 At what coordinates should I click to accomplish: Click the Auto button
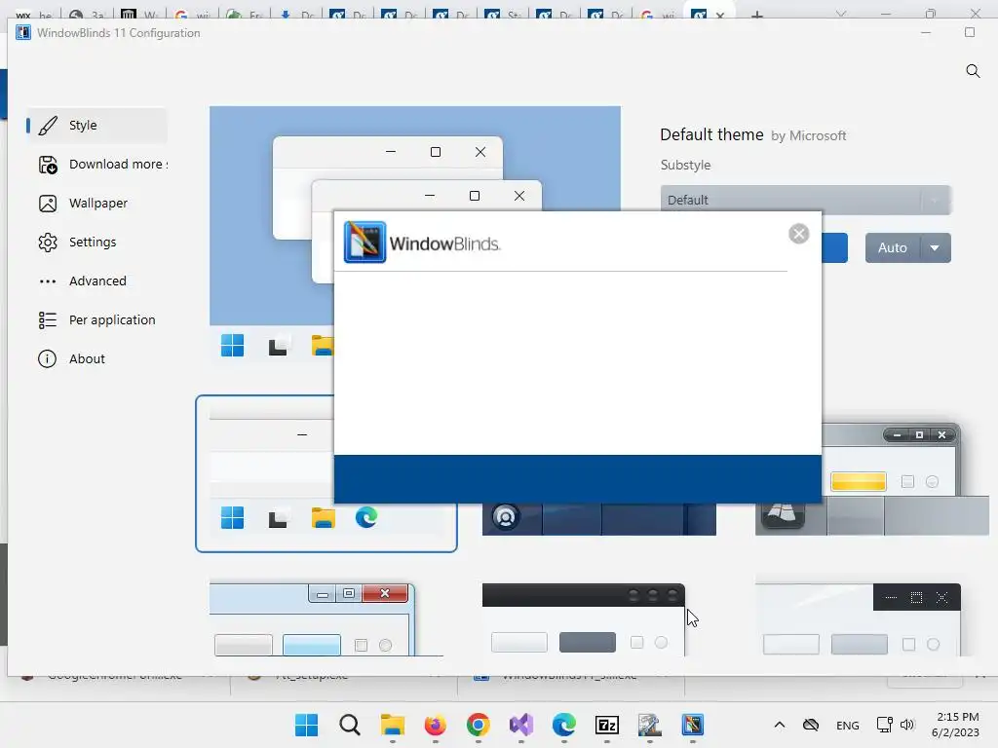(x=893, y=248)
